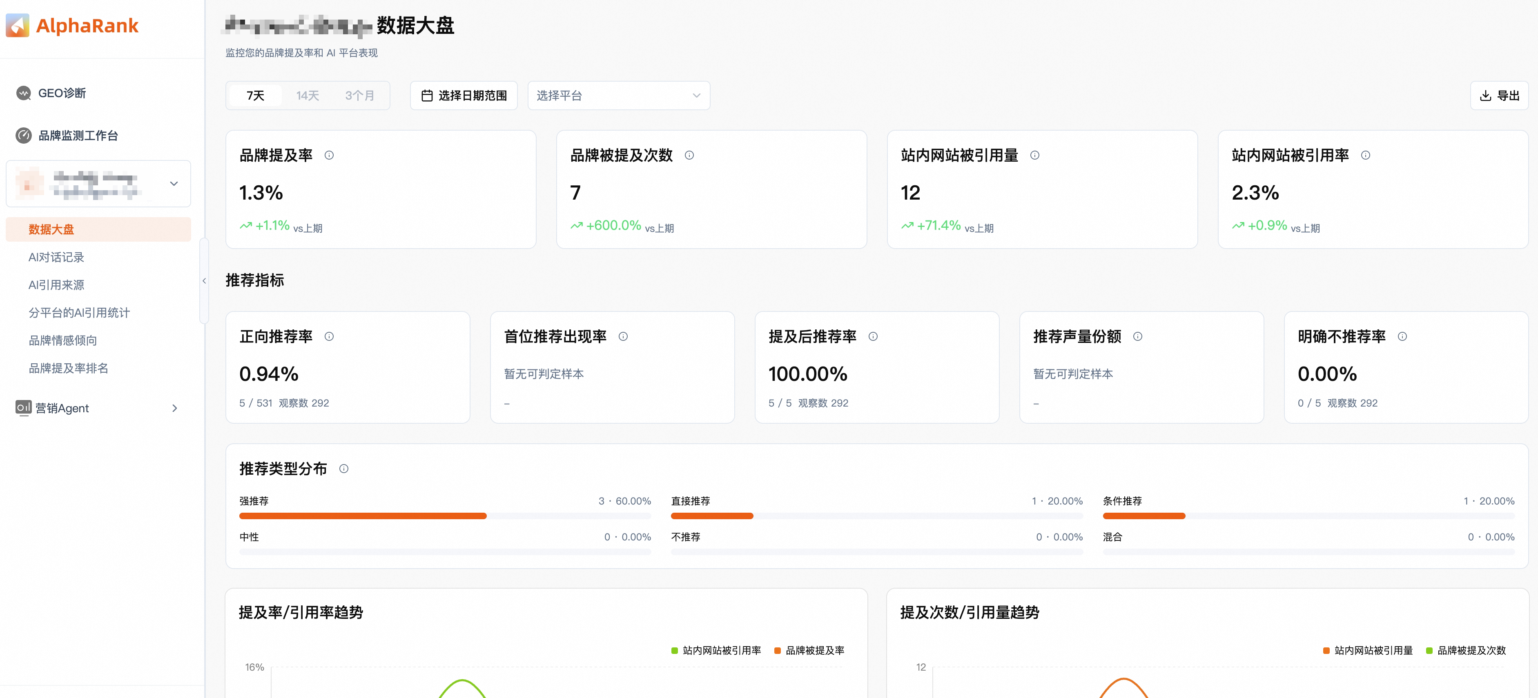Show info for 明确不推荐率
Image resolution: width=1538 pixels, height=698 pixels.
click(1402, 336)
